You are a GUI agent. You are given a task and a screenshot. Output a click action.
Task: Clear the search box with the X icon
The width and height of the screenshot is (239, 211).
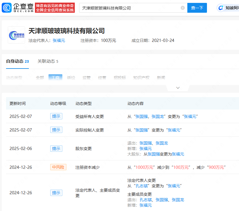coord(183,8)
